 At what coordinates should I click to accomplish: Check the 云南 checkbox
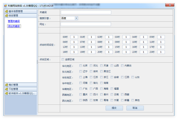(x=112, y=95)
